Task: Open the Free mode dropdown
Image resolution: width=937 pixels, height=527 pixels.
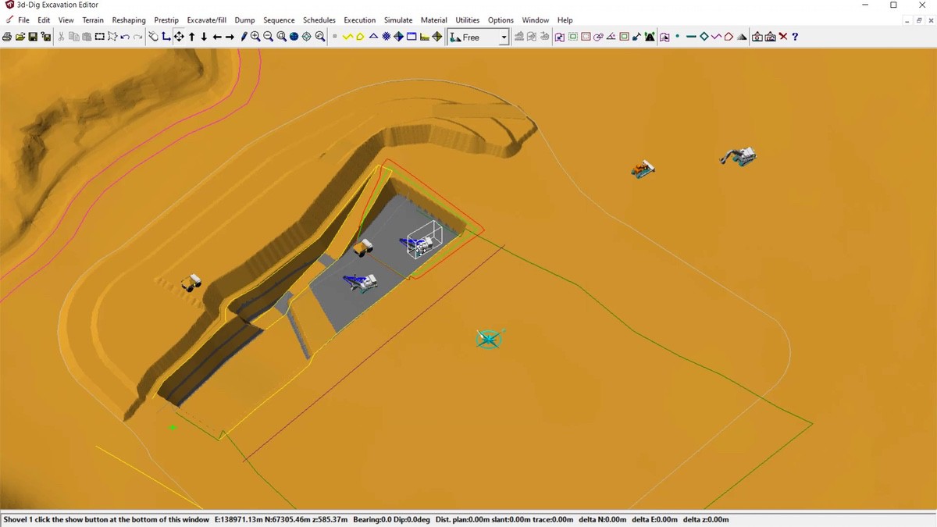Action: coord(504,37)
